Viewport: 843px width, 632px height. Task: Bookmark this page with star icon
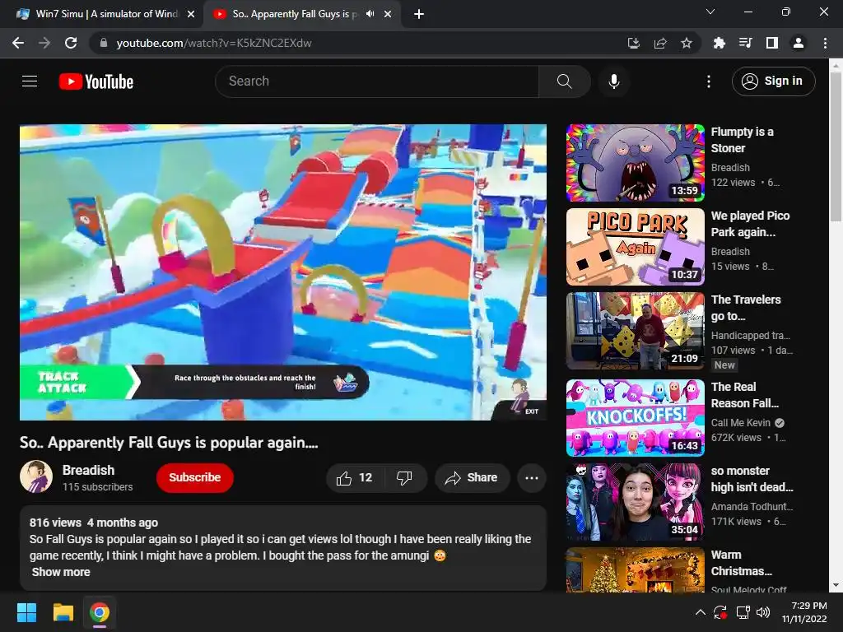coord(687,43)
